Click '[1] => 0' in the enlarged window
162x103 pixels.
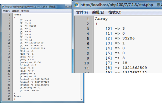(x=115, y=33)
